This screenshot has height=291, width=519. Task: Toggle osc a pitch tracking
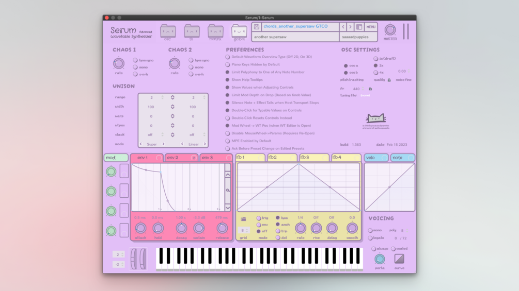pyautogui.click(x=345, y=65)
